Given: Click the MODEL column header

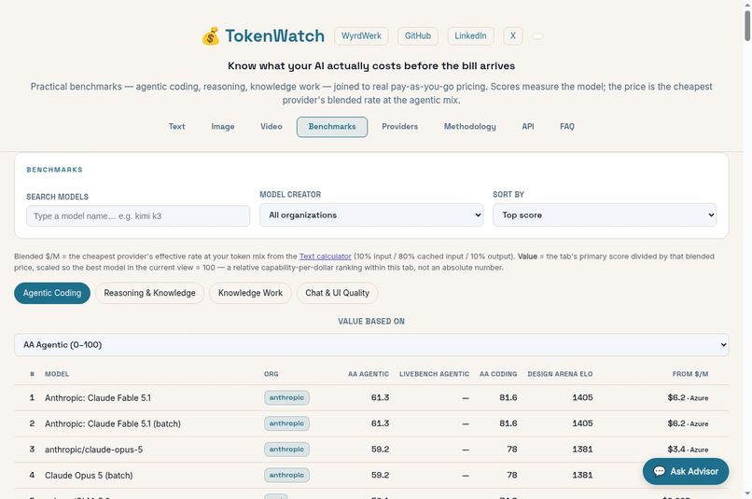Looking at the screenshot, I should (57, 374).
